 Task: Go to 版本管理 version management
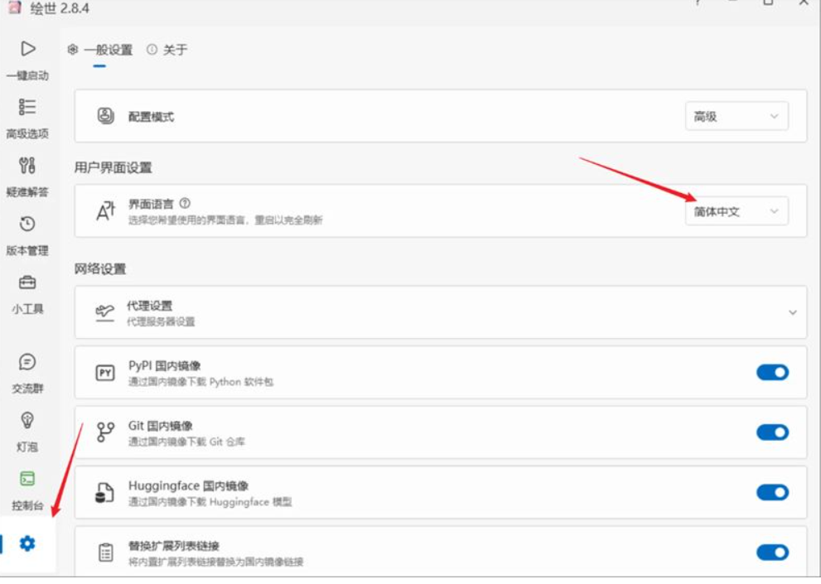[27, 234]
